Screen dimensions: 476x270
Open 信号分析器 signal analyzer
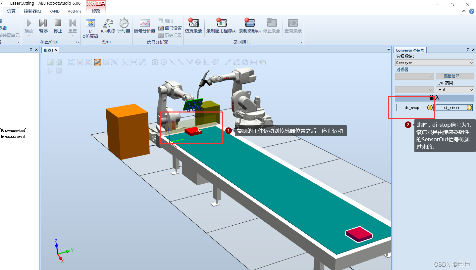(145, 26)
